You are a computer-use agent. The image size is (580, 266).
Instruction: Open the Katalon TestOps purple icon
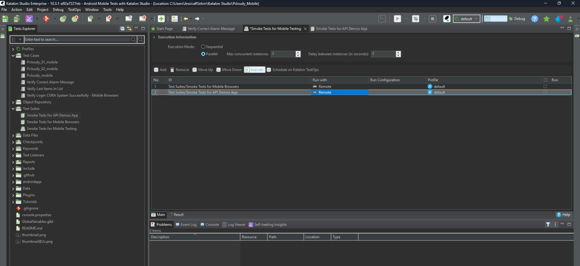tap(29, 19)
